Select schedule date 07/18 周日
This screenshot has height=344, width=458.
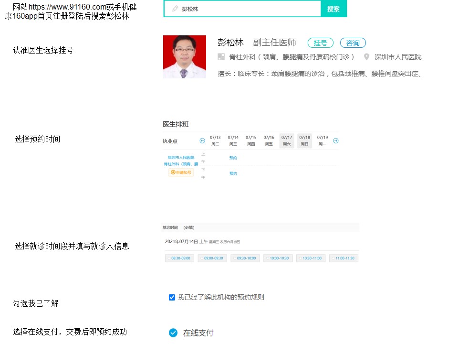304,140
